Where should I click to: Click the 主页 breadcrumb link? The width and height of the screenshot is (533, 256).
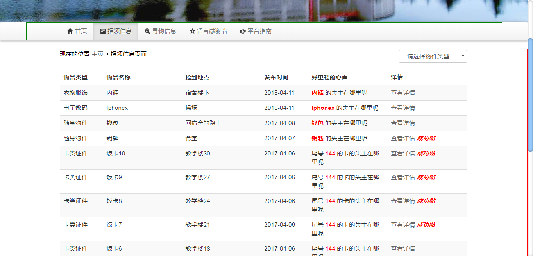coord(97,54)
